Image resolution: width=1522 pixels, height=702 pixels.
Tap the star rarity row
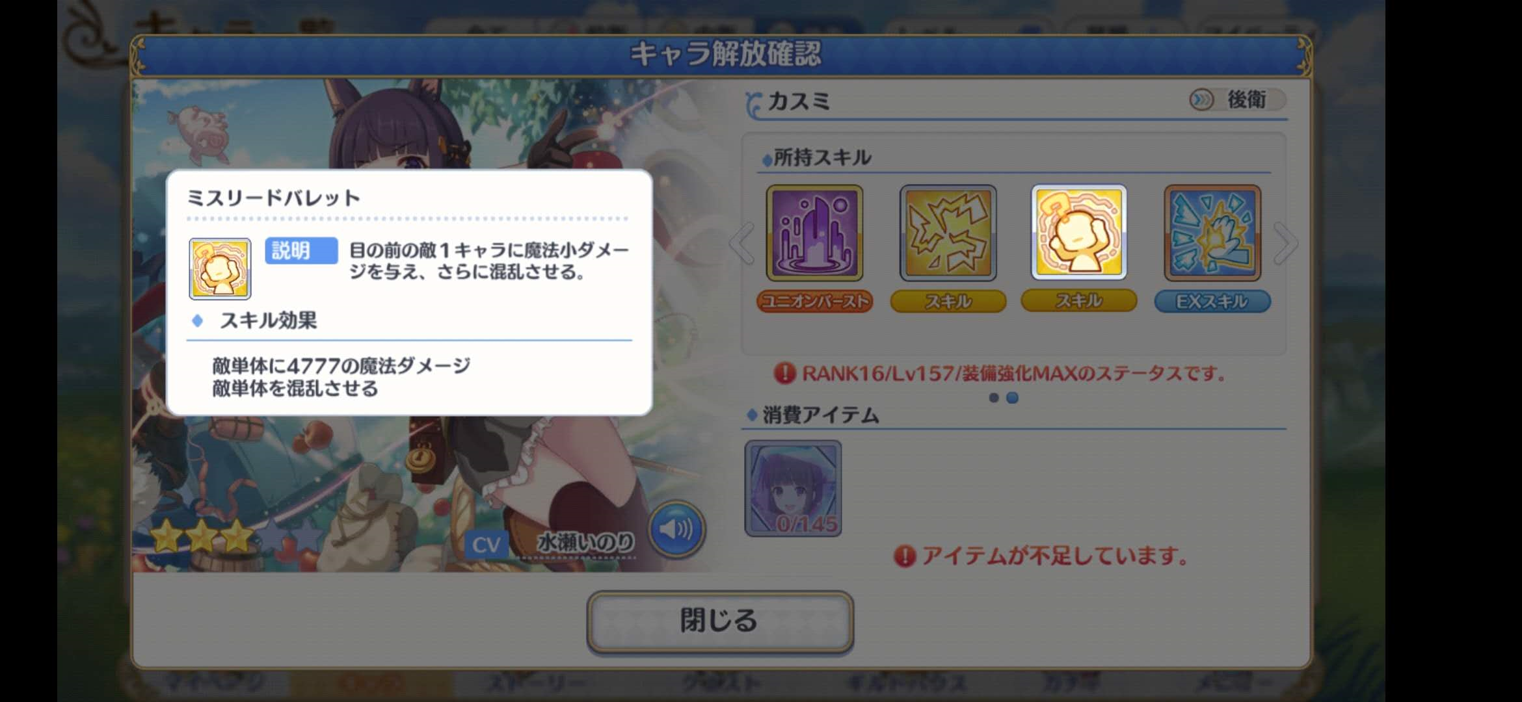[x=237, y=537]
